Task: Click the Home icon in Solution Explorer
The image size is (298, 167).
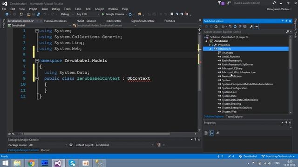Action: click(x=216, y=26)
